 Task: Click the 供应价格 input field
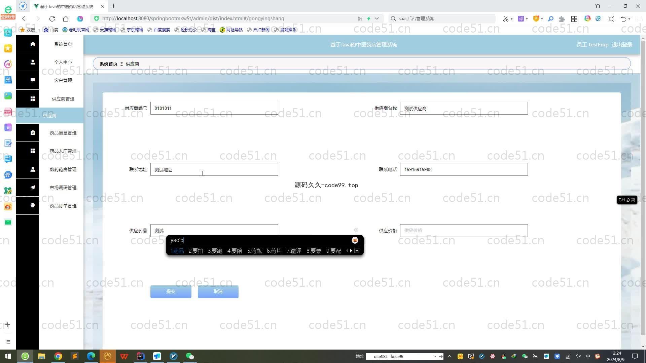[464, 231]
